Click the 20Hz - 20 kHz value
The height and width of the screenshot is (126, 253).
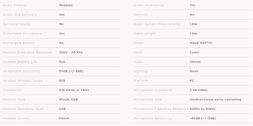click(x=71, y=52)
